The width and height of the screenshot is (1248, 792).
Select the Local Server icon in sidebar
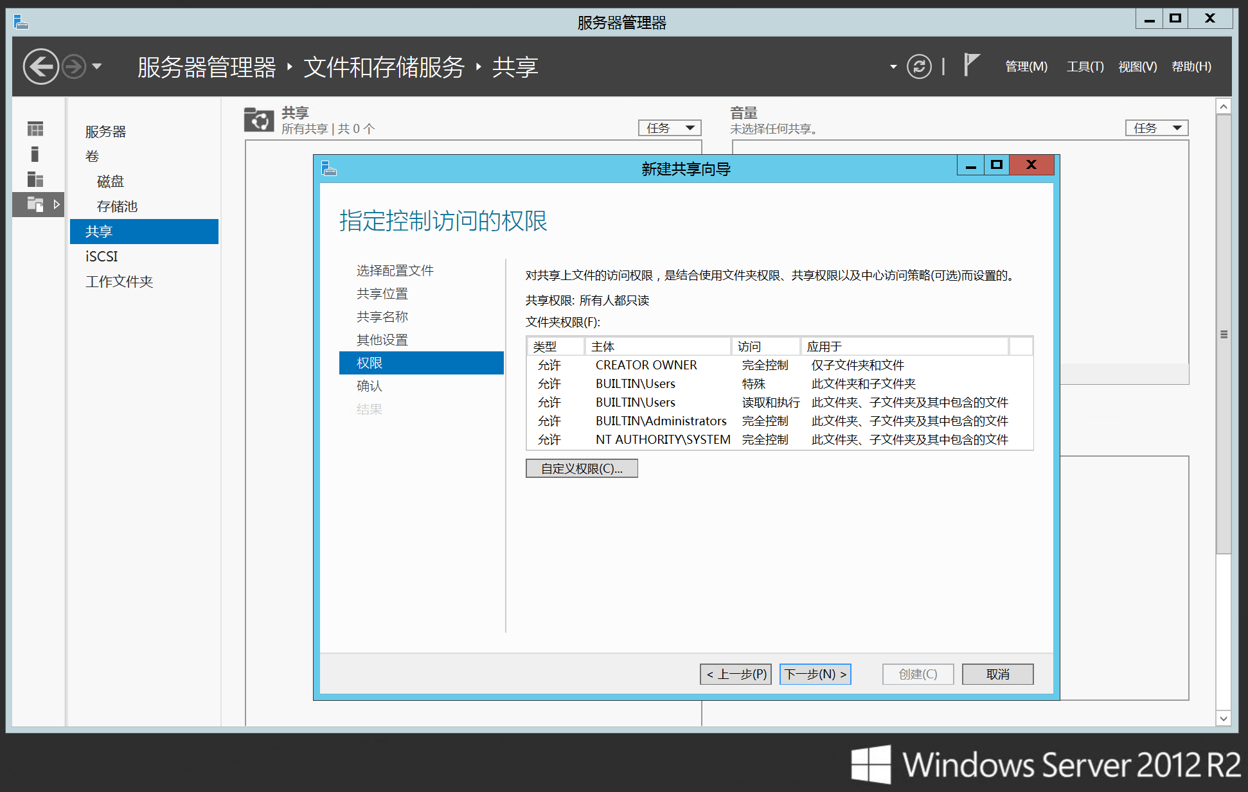(x=35, y=154)
